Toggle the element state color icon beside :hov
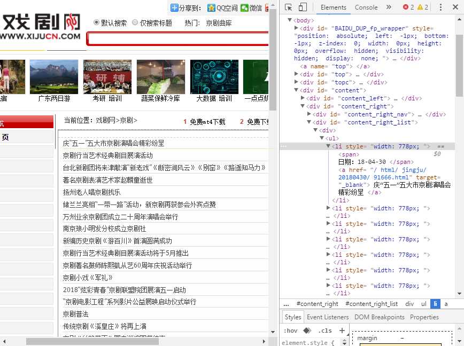The width and height of the screenshot is (464, 346). click(x=307, y=331)
